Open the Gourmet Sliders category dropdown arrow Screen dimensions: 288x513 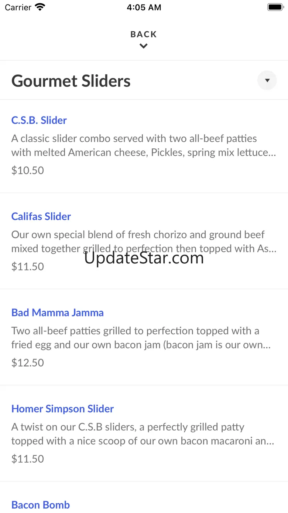[267, 80]
